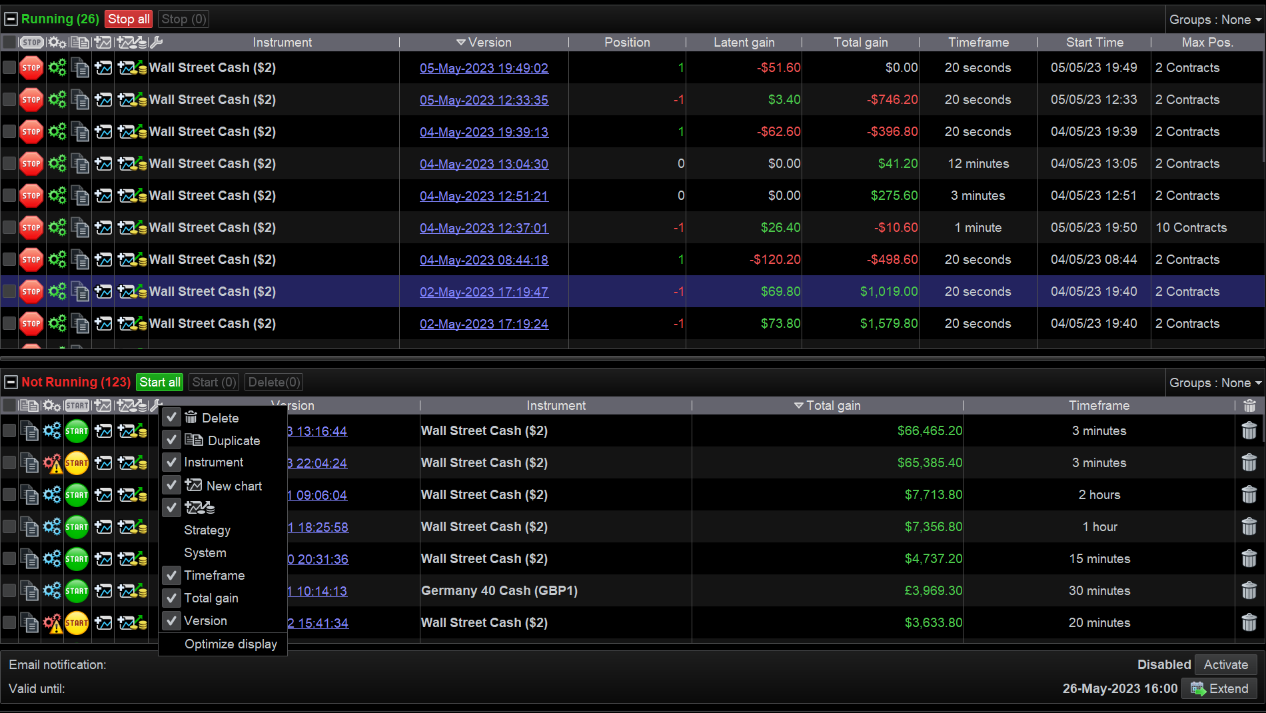Enable the Strategy column in the context menu
The image size is (1266, 713).
tap(223, 530)
